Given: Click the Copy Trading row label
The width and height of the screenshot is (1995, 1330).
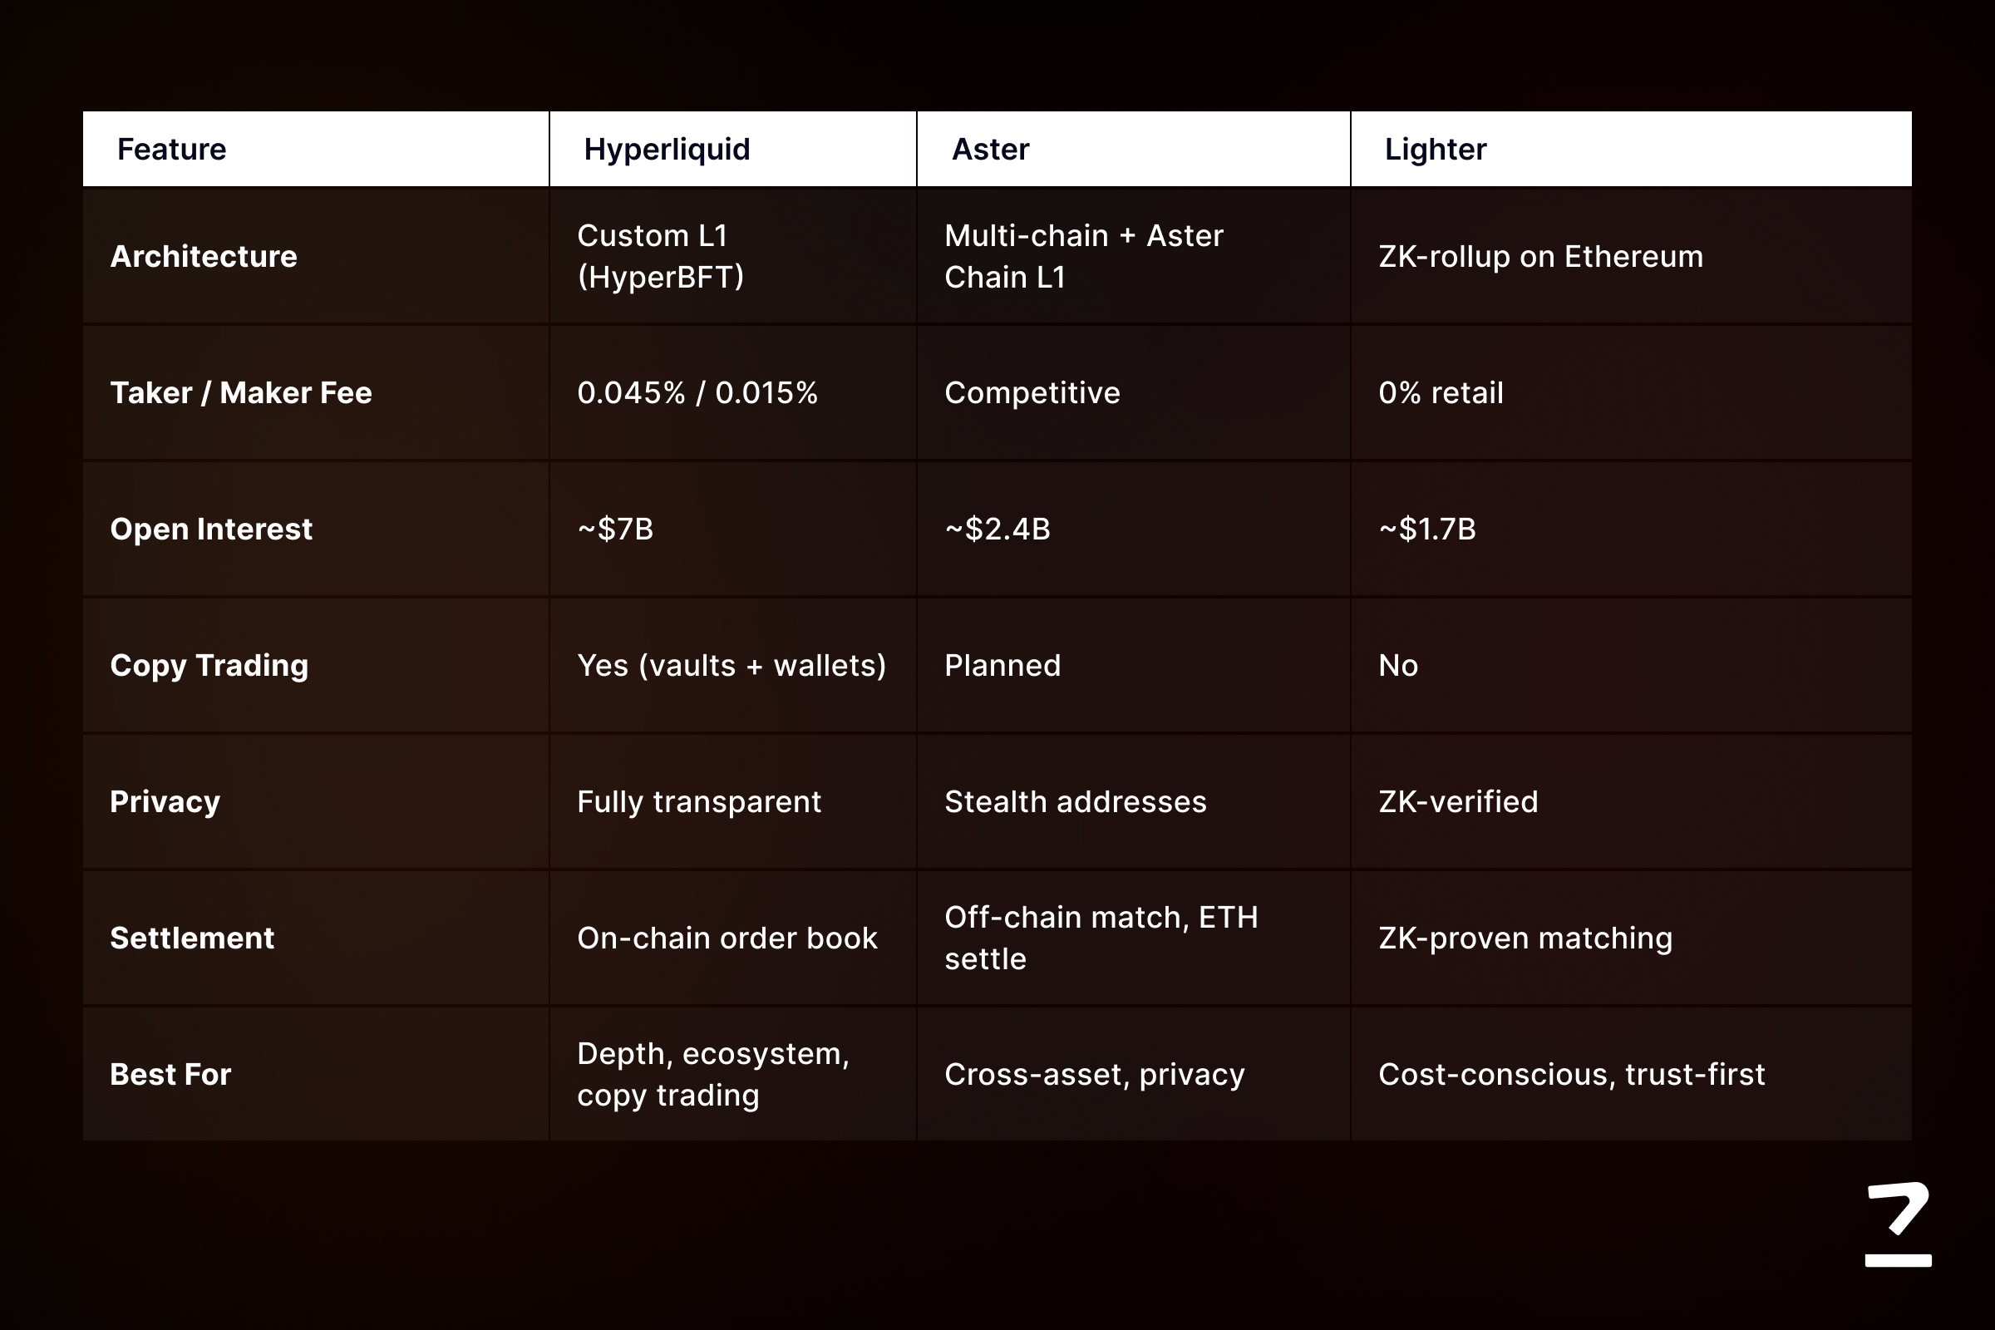Looking at the screenshot, I should 209,666.
